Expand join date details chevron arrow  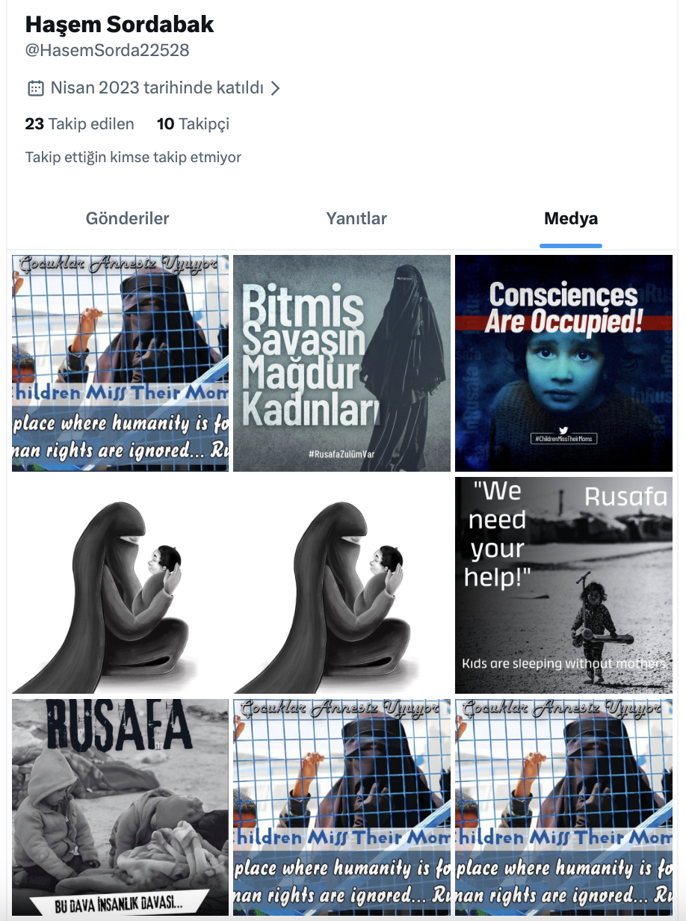click(275, 88)
